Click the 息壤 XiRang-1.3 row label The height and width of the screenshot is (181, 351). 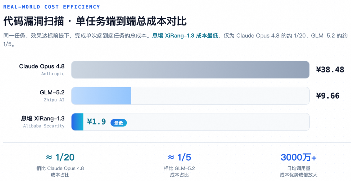tap(43, 118)
